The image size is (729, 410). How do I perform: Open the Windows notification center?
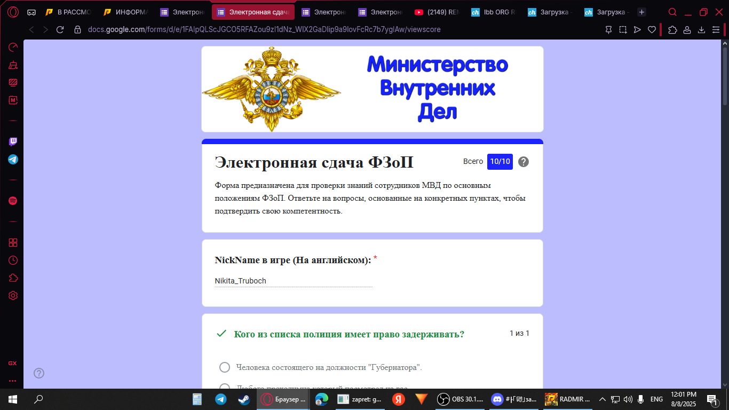(712, 399)
